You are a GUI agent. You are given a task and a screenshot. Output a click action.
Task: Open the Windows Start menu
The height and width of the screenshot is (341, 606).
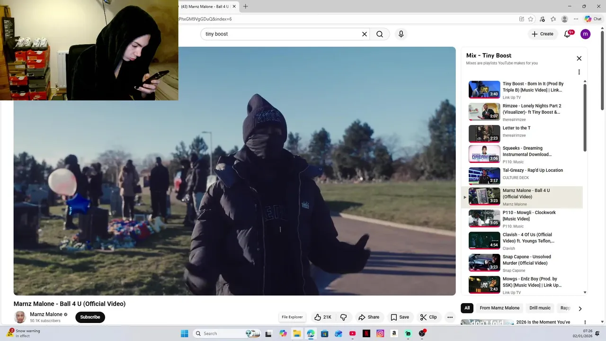[x=184, y=333]
